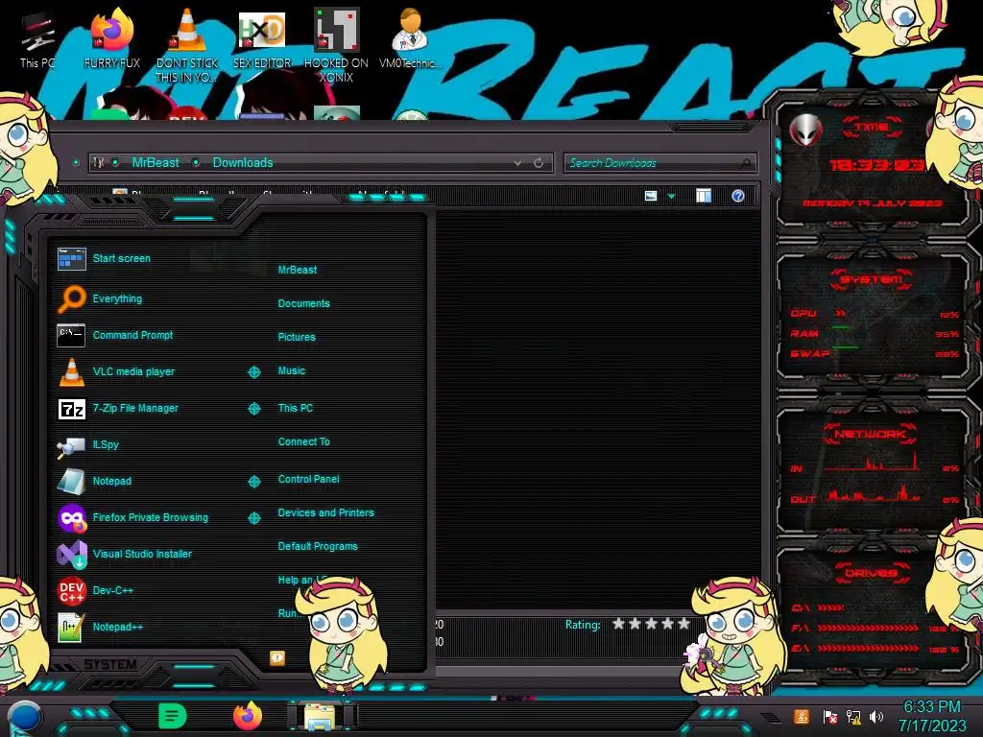The image size is (983, 737).
Task: Open address bar history dropdown
Action: click(517, 163)
